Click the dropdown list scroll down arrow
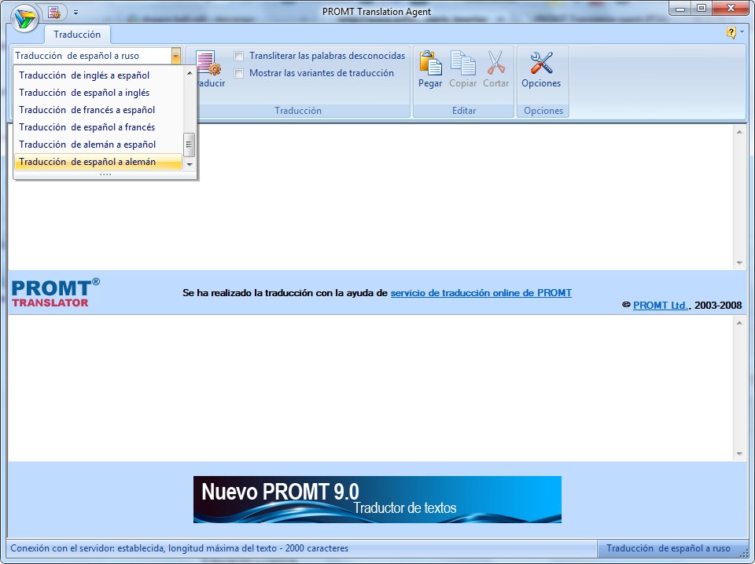Viewport: 755px width, 564px height. pyautogui.click(x=190, y=164)
